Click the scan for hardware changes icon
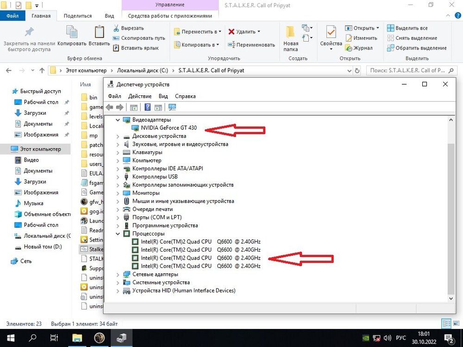The width and height of the screenshot is (463, 347). (172, 107)
